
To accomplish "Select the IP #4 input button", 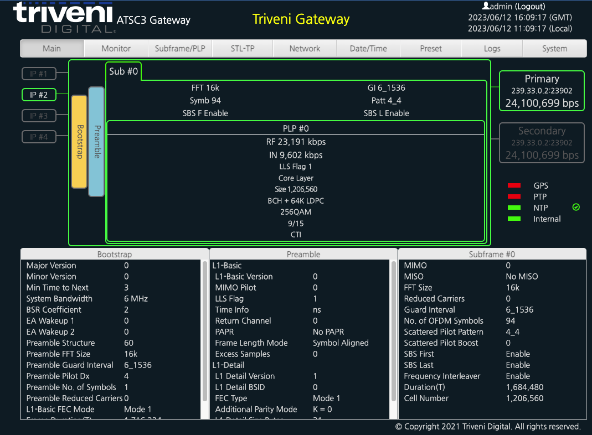I will [39, 137].
